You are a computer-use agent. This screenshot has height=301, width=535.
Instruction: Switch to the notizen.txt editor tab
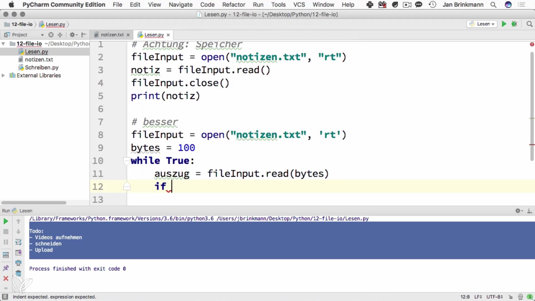pos(112,35)
